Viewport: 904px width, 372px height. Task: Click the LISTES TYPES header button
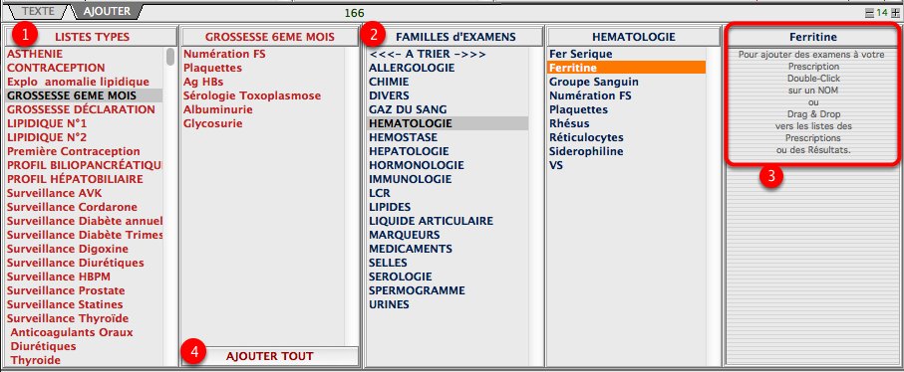tap(92, 37)
